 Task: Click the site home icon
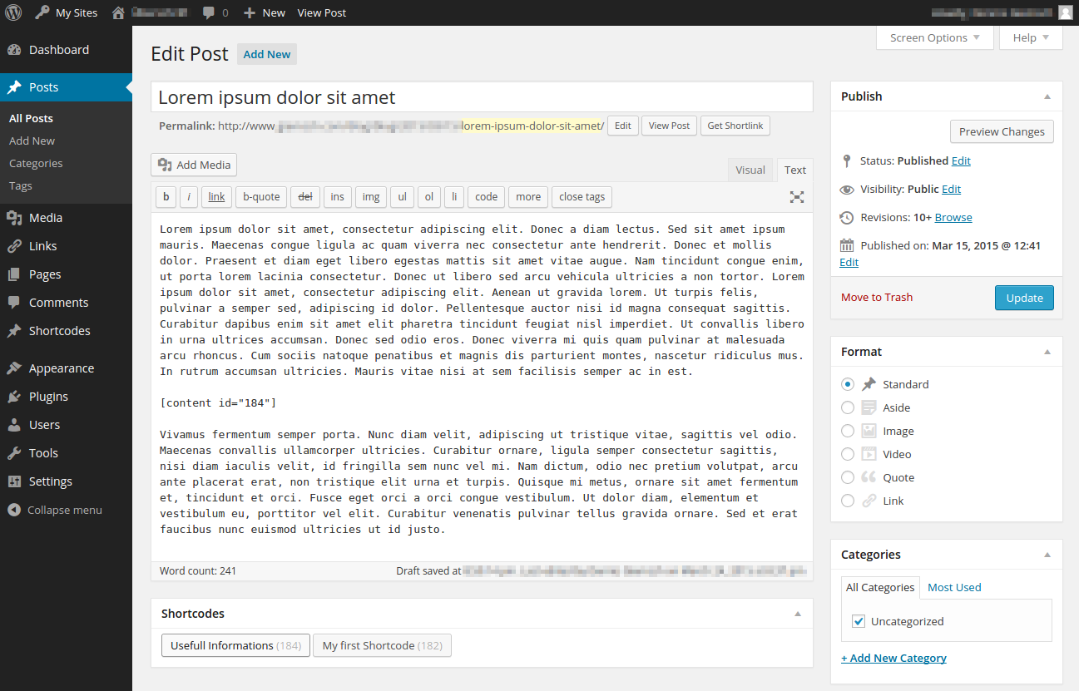[x=118, y=12]
